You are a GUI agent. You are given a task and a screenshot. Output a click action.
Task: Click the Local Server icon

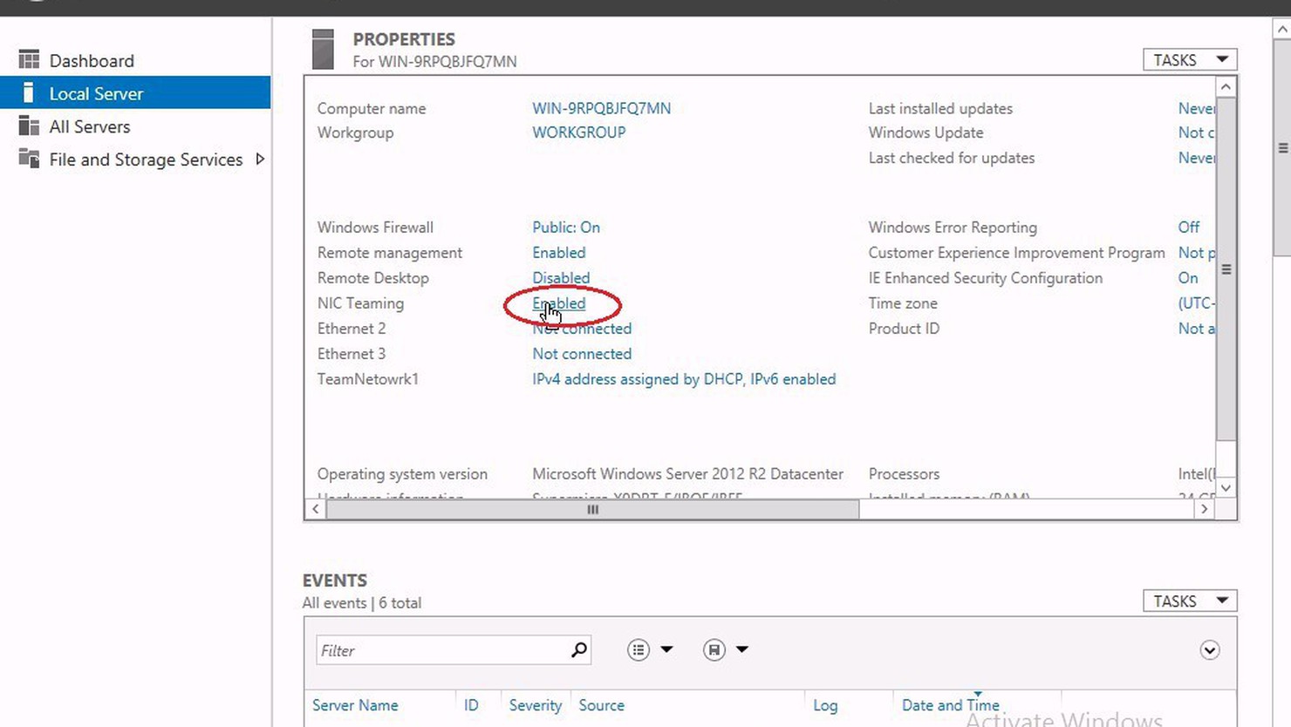(29, 92)
